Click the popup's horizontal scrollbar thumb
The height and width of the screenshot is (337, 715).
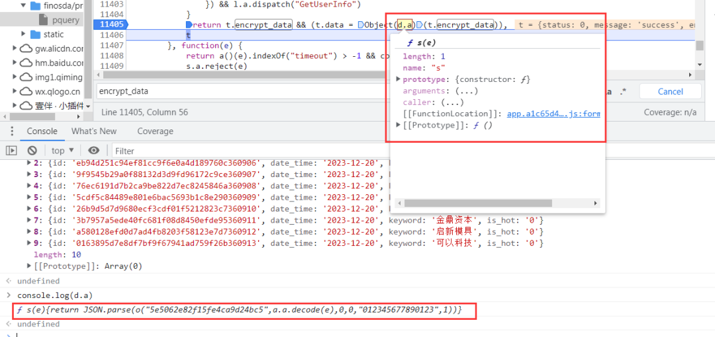[x=478, y=203]
